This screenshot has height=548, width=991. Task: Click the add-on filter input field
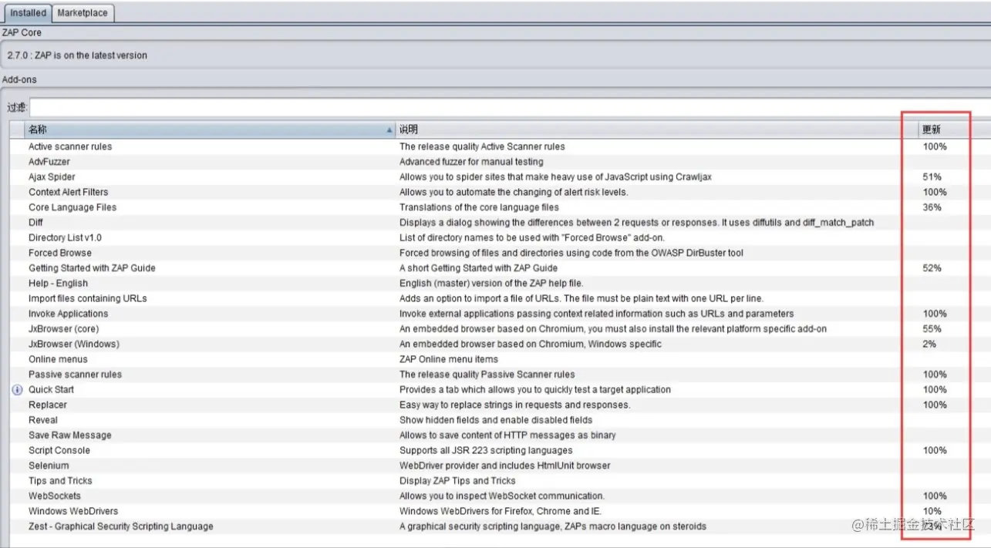tap(510, 107)
